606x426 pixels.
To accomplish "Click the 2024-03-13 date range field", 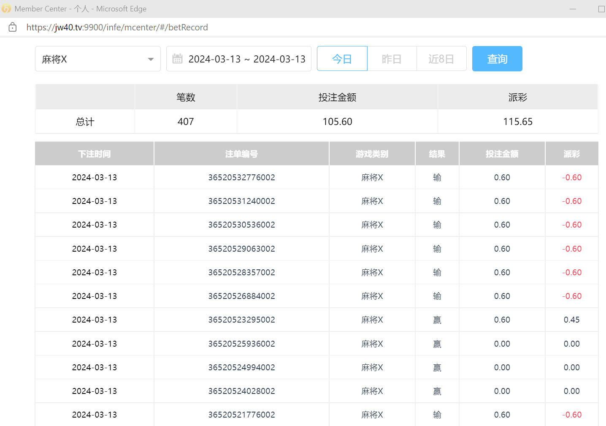I will coord(239,59).
